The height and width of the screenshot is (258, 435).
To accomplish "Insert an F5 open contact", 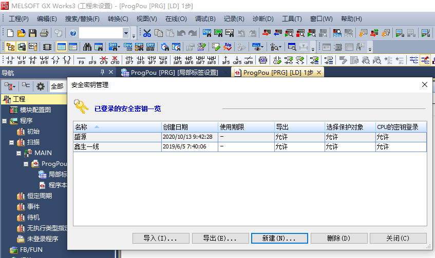I will 9,60.
